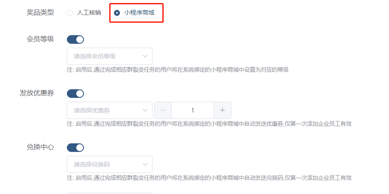The width and height of the screenshot is (389, 194).
Task: Click the 发放优惠券 field label
Action: pos(37,93)
